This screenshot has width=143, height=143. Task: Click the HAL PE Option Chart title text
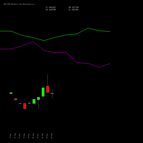coord(19,4)
